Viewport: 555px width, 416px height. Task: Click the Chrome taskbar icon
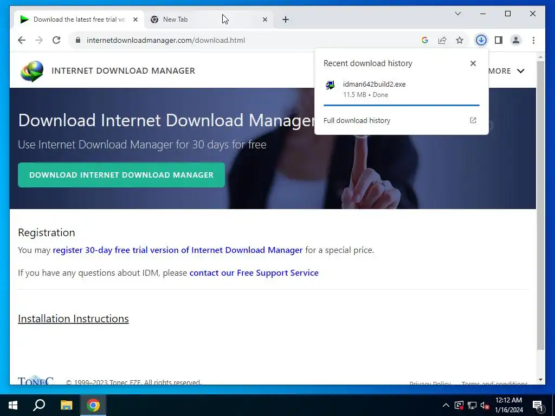tap(93, 405)
